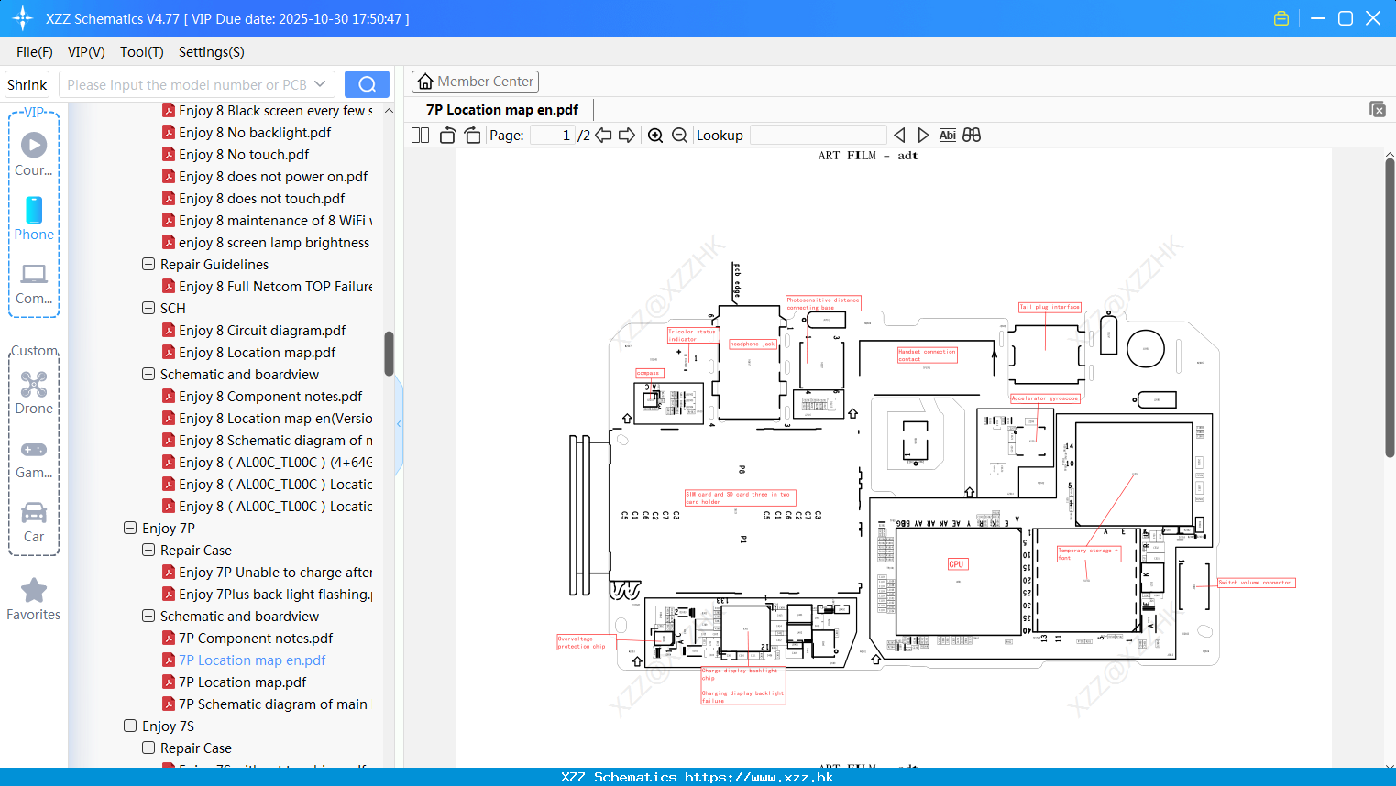Rotate the page counterclockwise
Screen dimensions: 1396x786
[447, 135]
